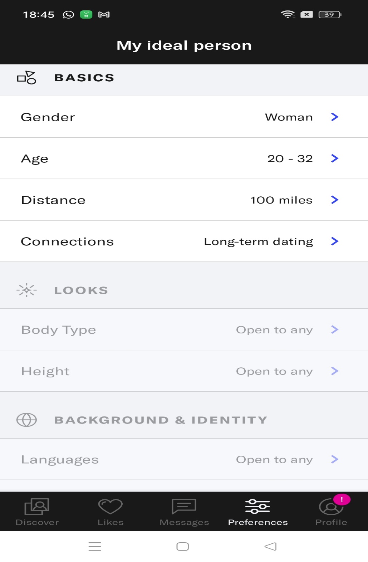This screenshot has width=368, height=562.
Task: Tap the Woman gender value
Action: [289, 117]
